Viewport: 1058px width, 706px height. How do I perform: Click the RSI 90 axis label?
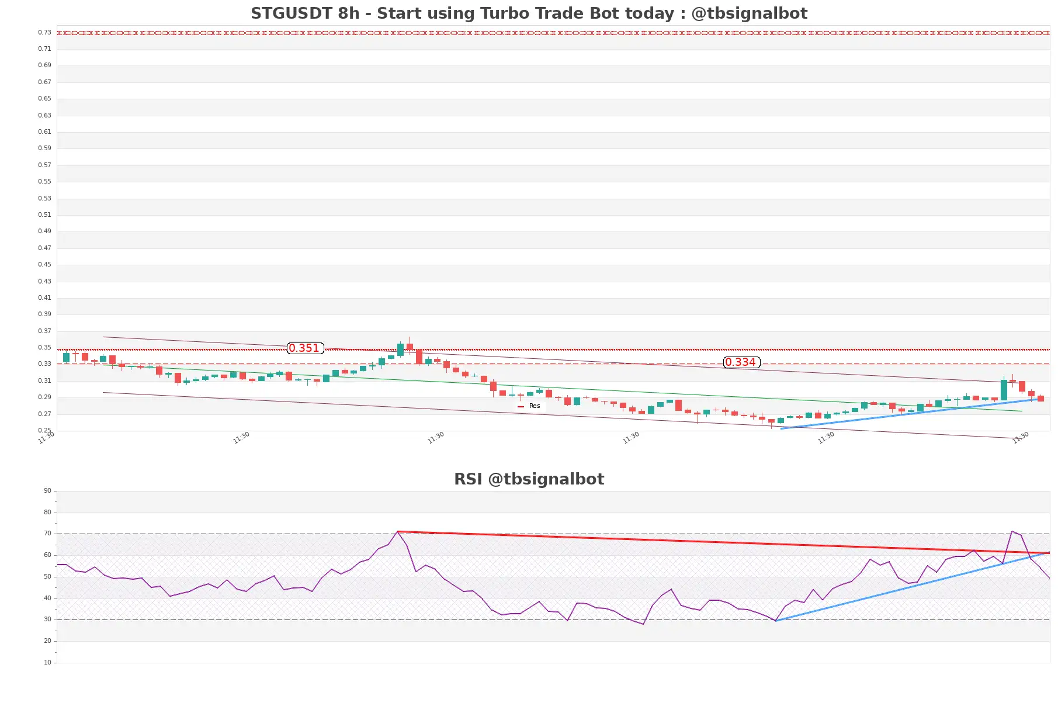point(47,491)
